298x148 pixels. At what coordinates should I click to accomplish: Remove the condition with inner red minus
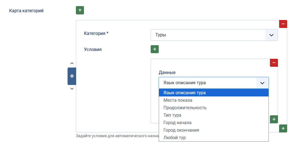coord(274,63)
